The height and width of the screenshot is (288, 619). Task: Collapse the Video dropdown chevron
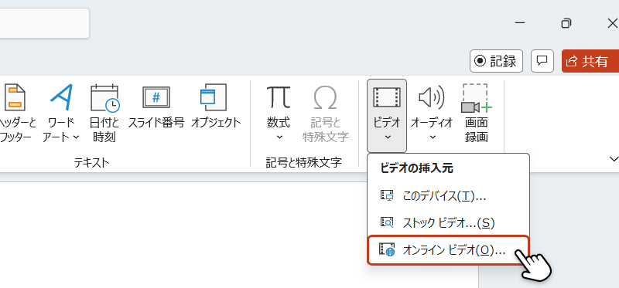coord(388,137)
